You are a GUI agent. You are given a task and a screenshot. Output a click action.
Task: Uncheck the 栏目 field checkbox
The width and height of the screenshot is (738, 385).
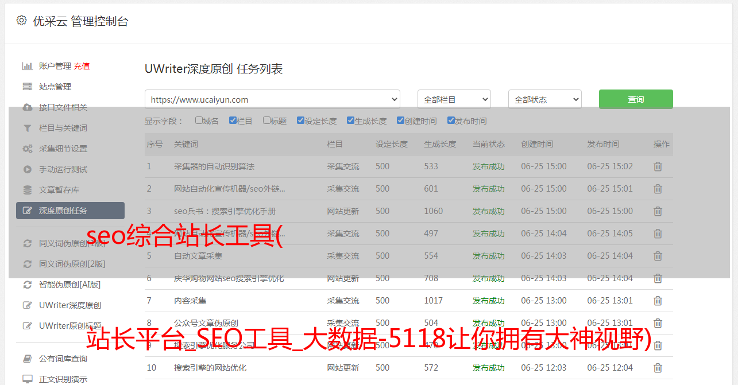pyautogui.click(x=233, y=120)
